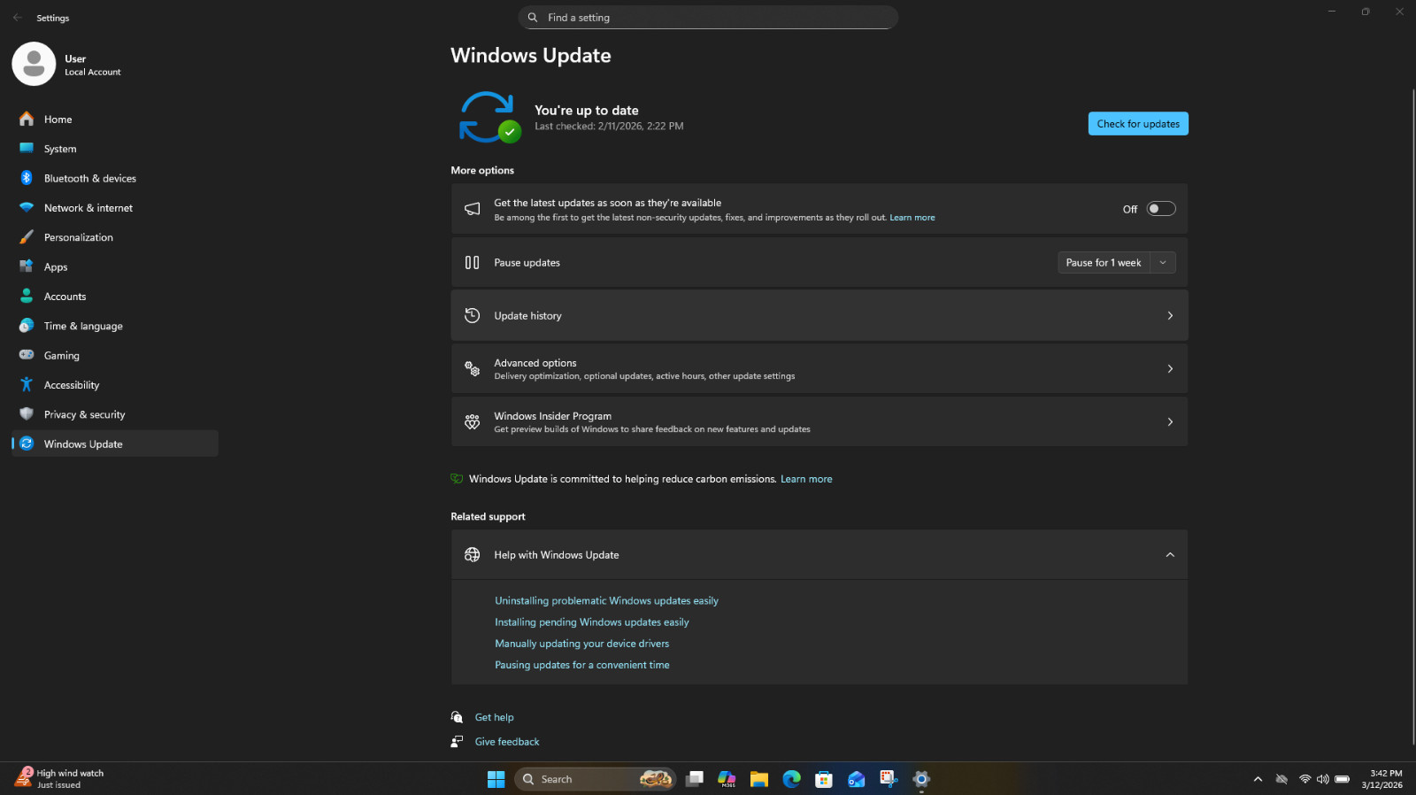The height and width of the screenshot is (795, 1416).
Task: Open Windows Insider Program chevron
Action: (x=1170, y=422)
